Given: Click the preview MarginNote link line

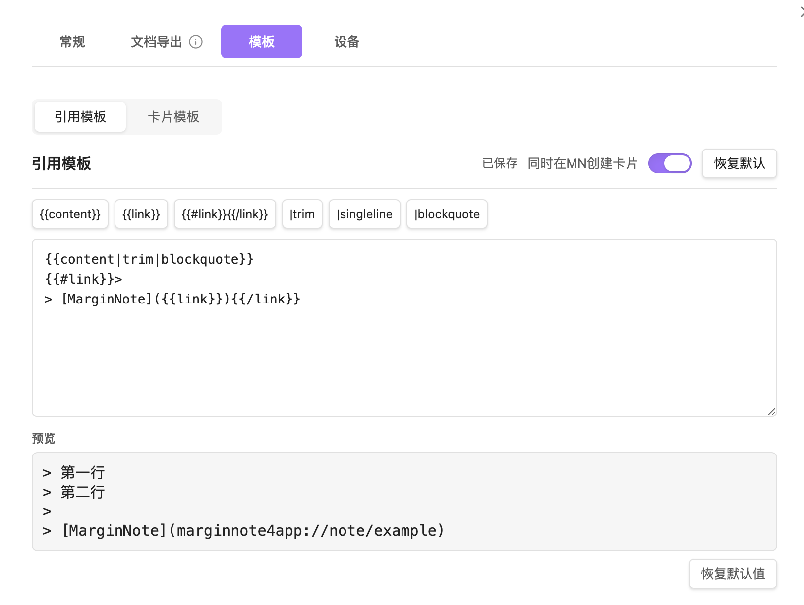Looking at the screenshot, I should tap(243, 531).
